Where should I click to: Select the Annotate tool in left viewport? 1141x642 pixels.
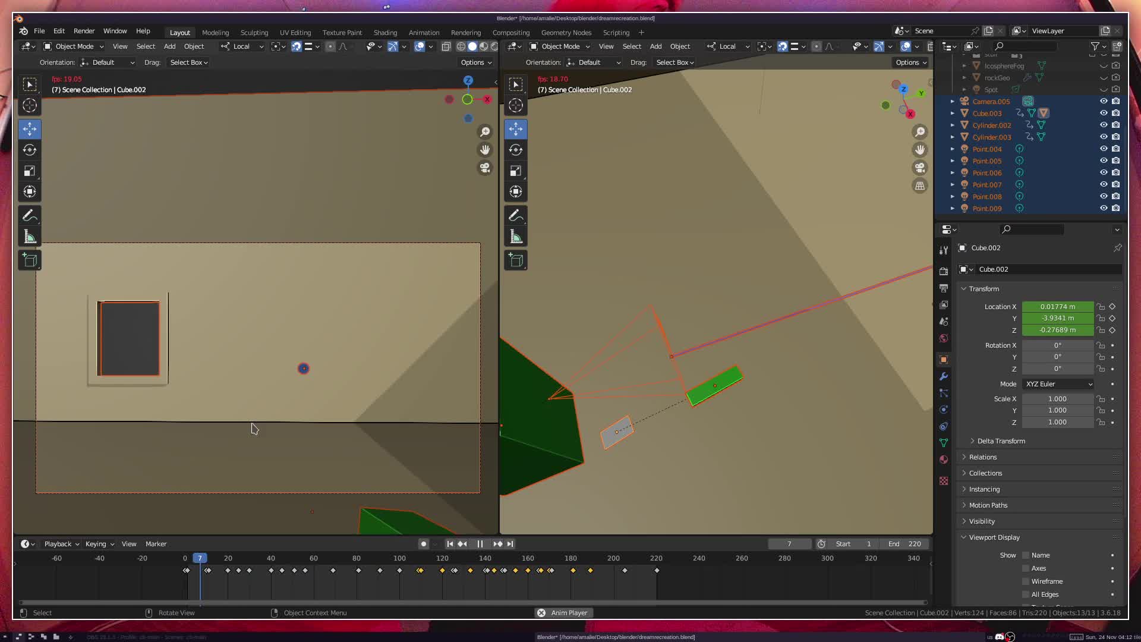pyautogui.click(x=30, y=215)
